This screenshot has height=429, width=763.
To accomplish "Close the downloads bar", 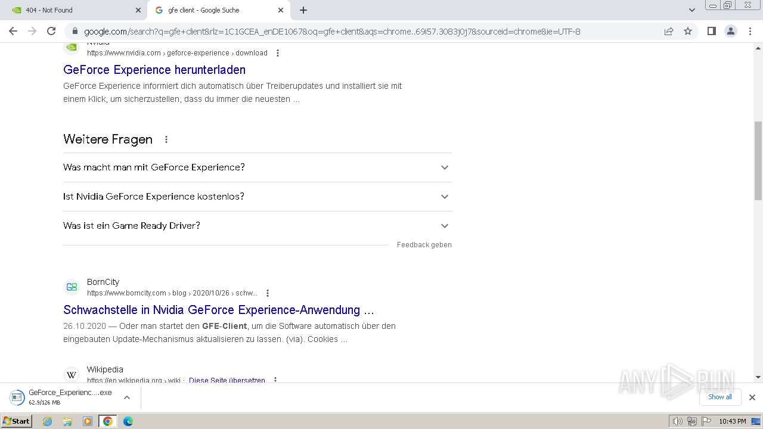I will 752,397.
